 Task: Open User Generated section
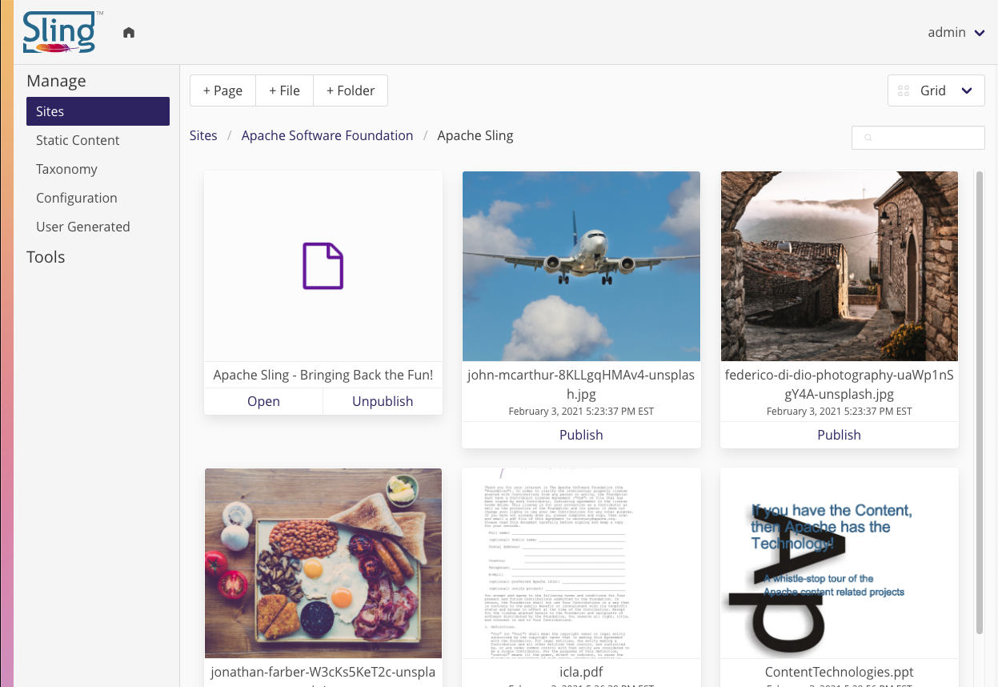coord(83,227)
